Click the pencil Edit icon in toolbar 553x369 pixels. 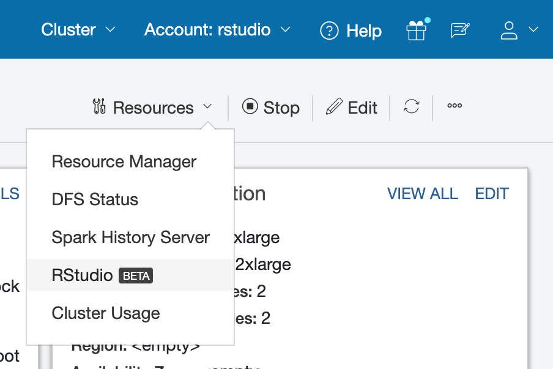334,108
